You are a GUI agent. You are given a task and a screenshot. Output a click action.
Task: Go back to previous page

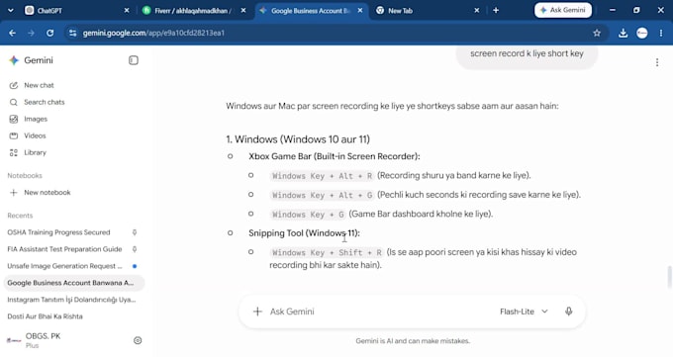pos(13,33)
